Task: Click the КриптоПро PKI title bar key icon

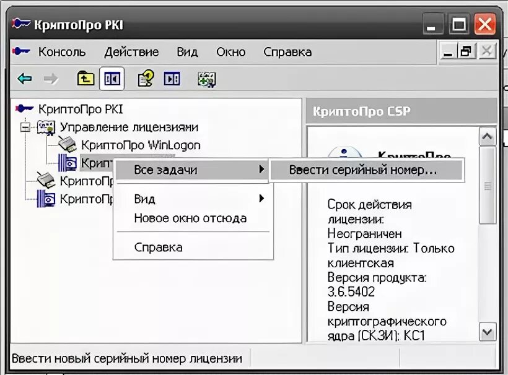Action: click(x=22, y=24)
